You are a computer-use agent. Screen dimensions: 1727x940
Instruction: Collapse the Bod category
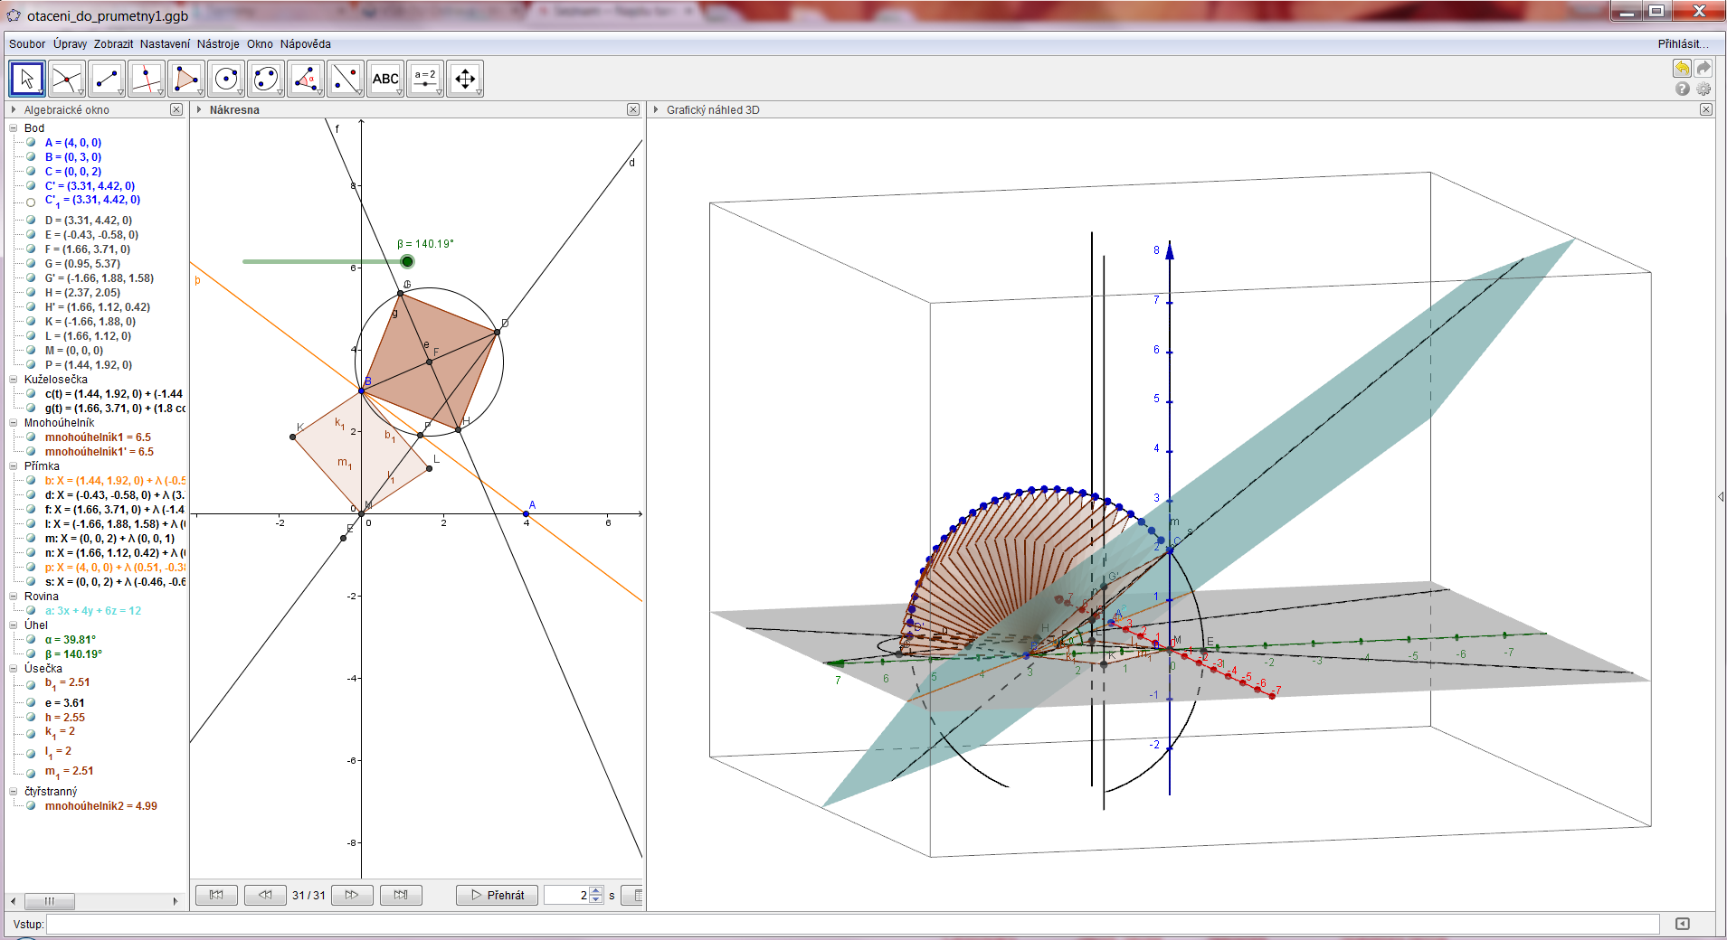14,128
